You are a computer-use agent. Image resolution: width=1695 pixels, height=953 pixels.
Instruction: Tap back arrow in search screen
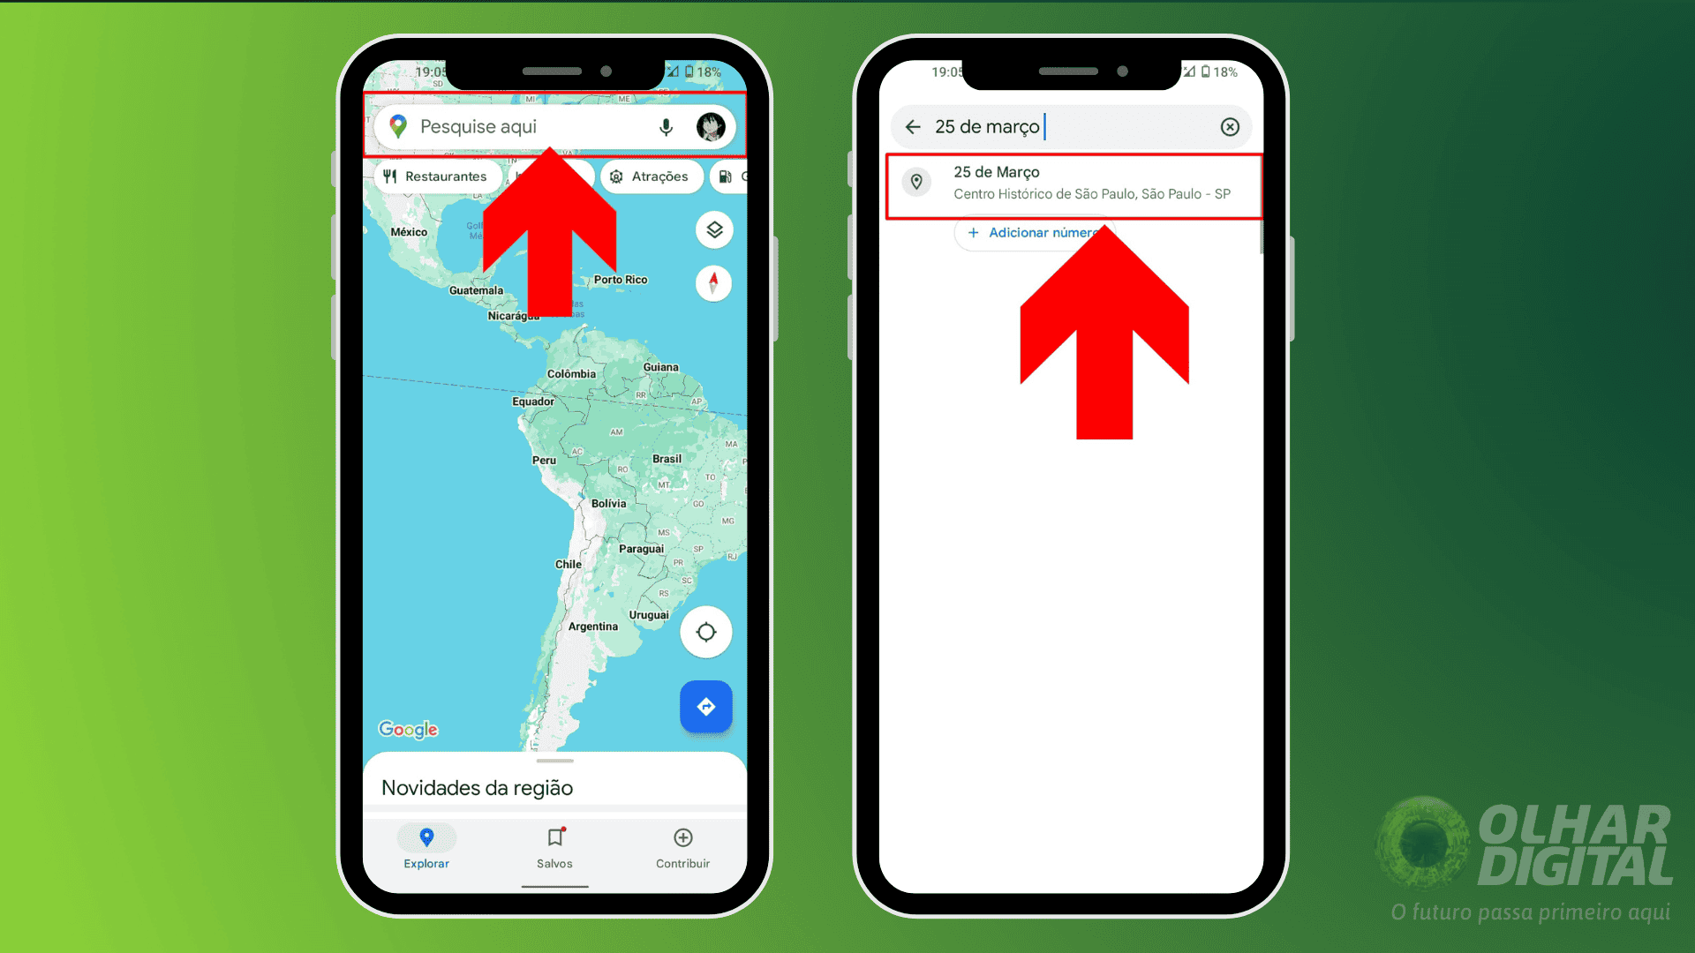click(915, 127)
